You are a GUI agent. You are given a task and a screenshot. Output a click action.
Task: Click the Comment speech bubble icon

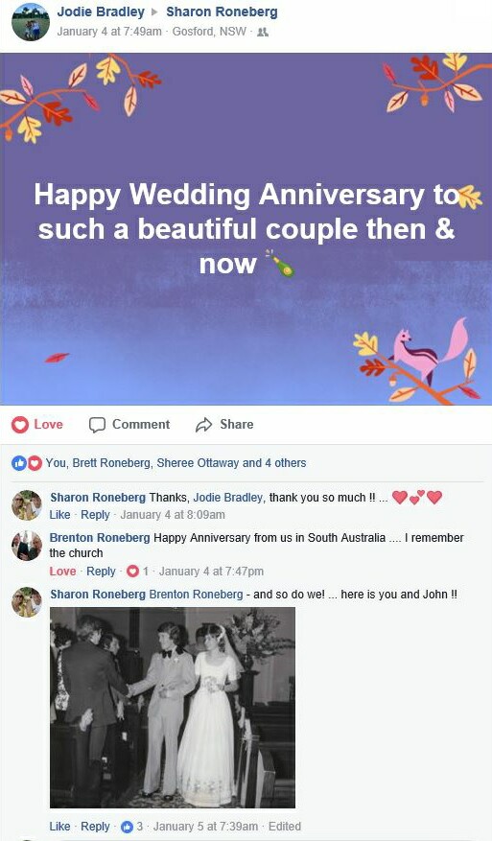tap(97, 425)
